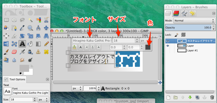This screenshot has width=217, height=103.
Task: Hide the Japanese text layer
Action: tap(168, 41)
